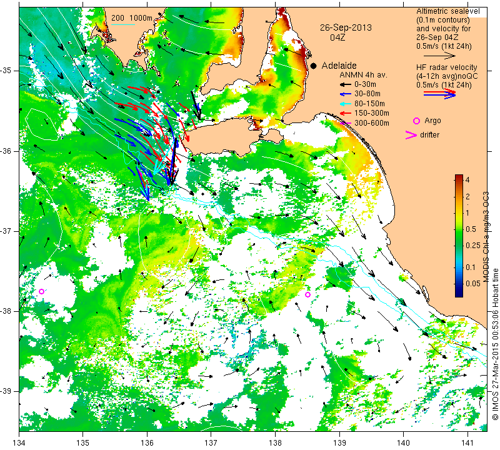Click the Argo float marker near 134.3E

[x=41, y=291]
